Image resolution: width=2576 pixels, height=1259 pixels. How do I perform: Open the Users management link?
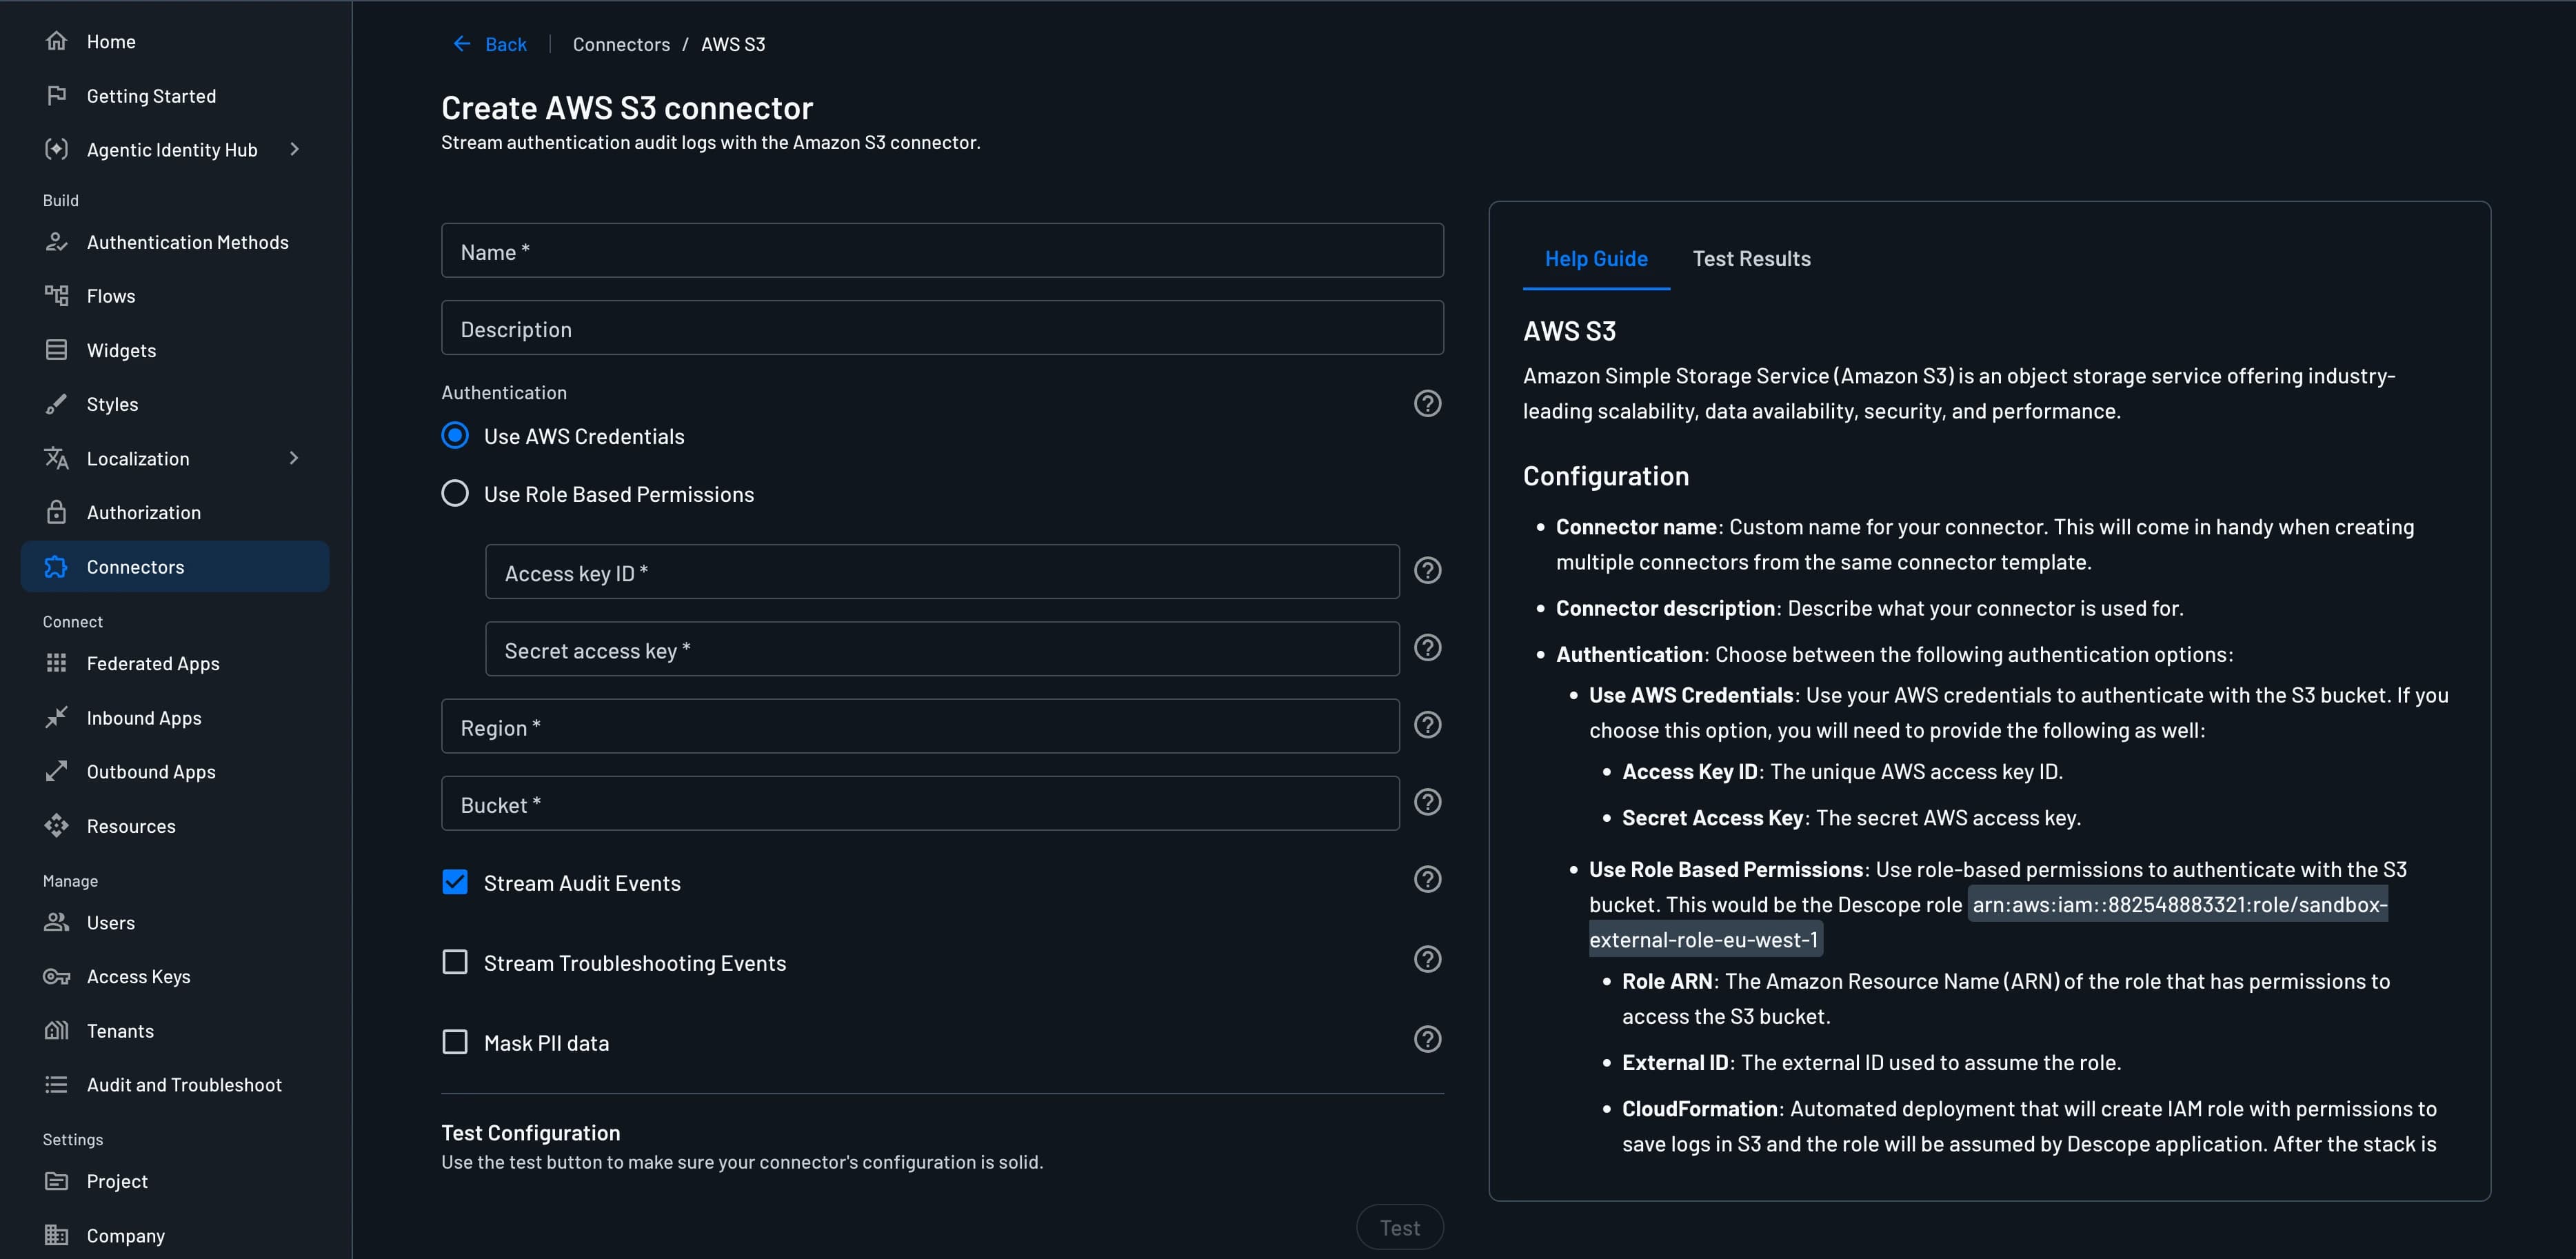click(x=175, y=922)
